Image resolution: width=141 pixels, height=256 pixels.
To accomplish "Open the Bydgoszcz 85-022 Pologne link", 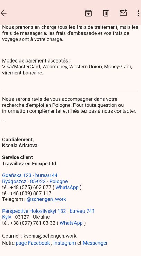I will (35, 181).
